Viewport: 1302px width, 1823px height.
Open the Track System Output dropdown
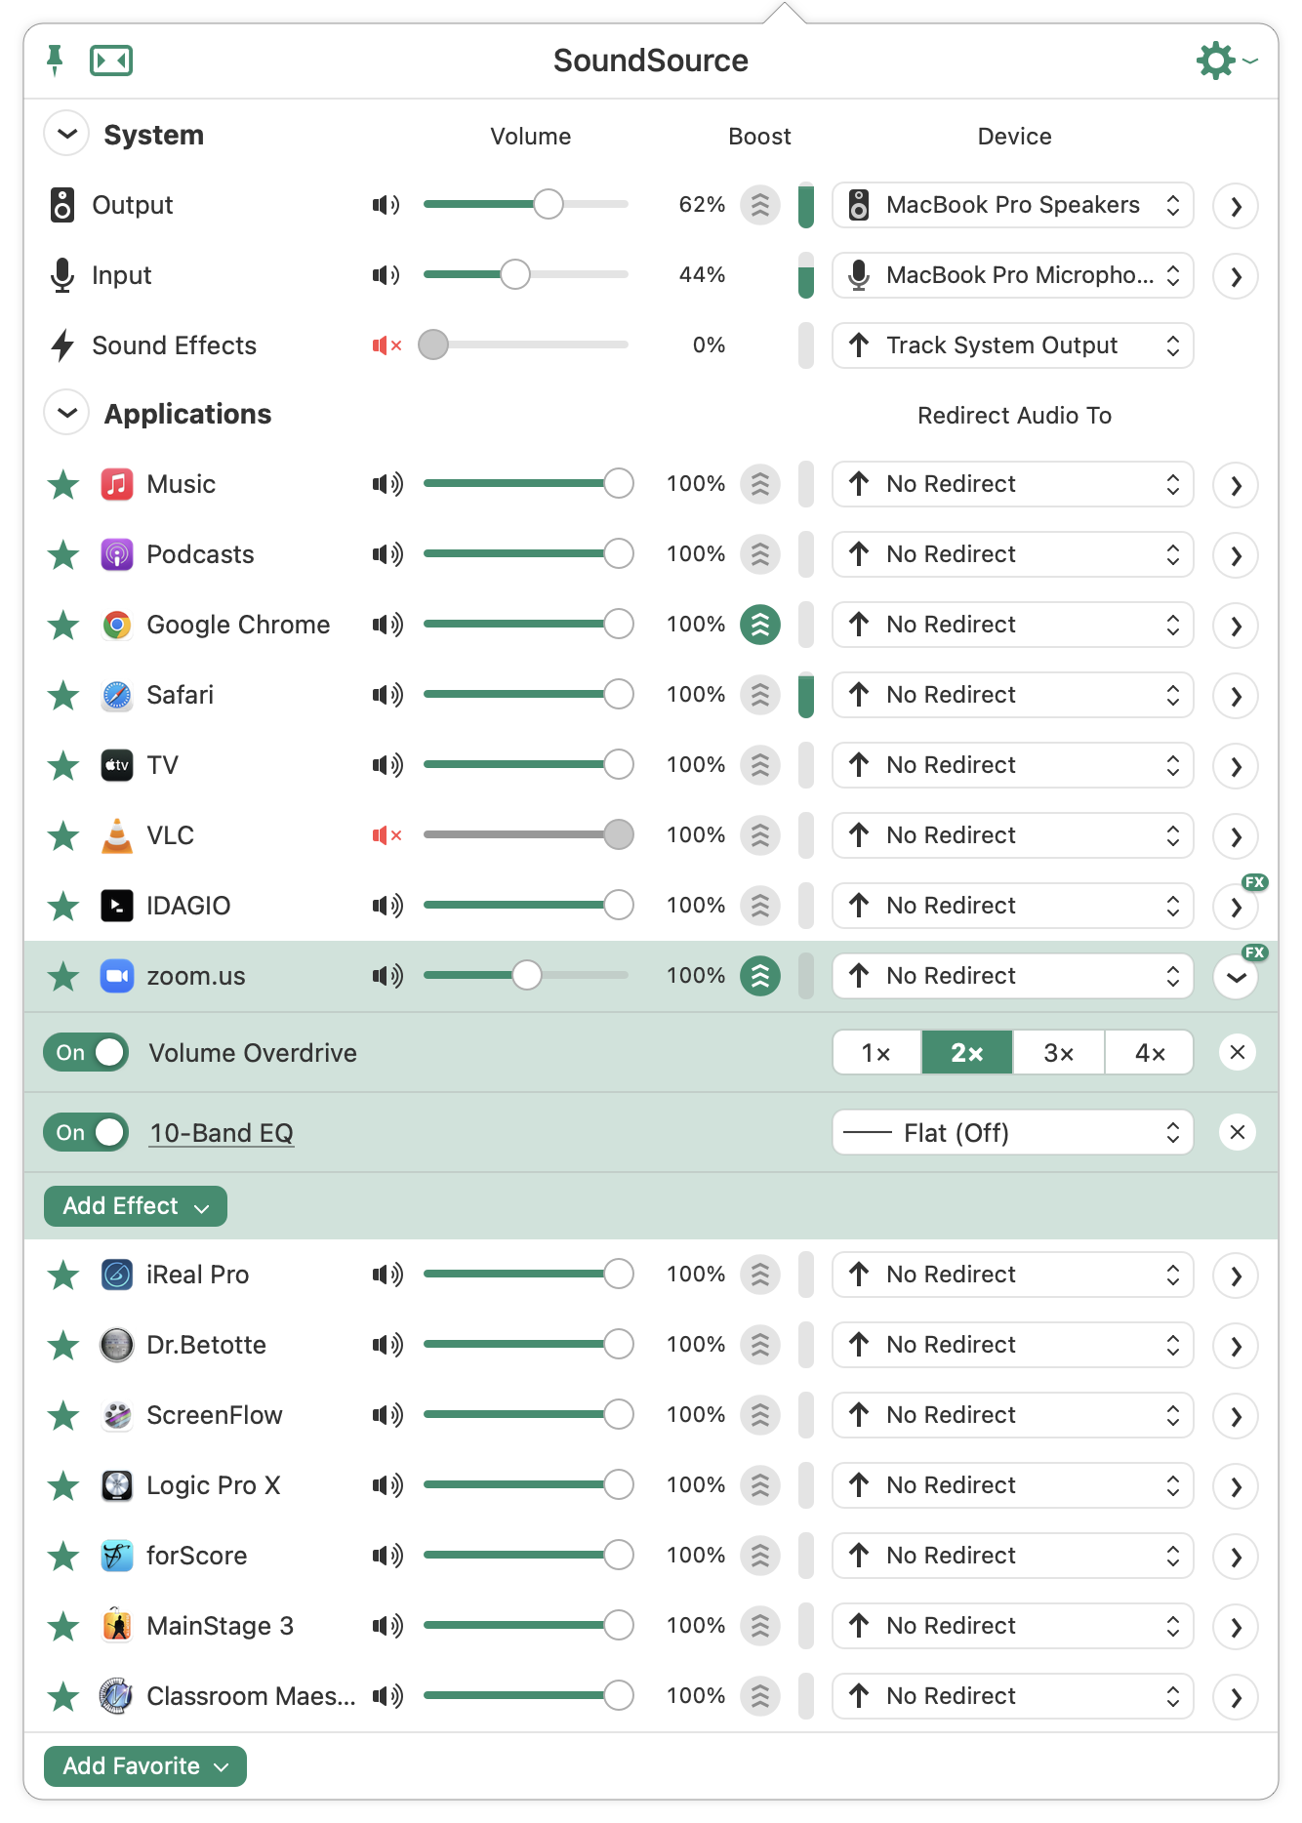(x=1013, y=345)
